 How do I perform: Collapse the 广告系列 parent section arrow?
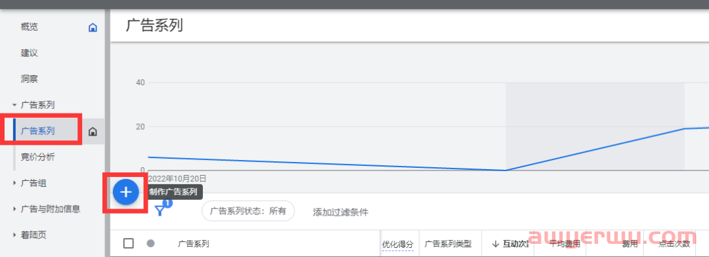click(14, 106)
